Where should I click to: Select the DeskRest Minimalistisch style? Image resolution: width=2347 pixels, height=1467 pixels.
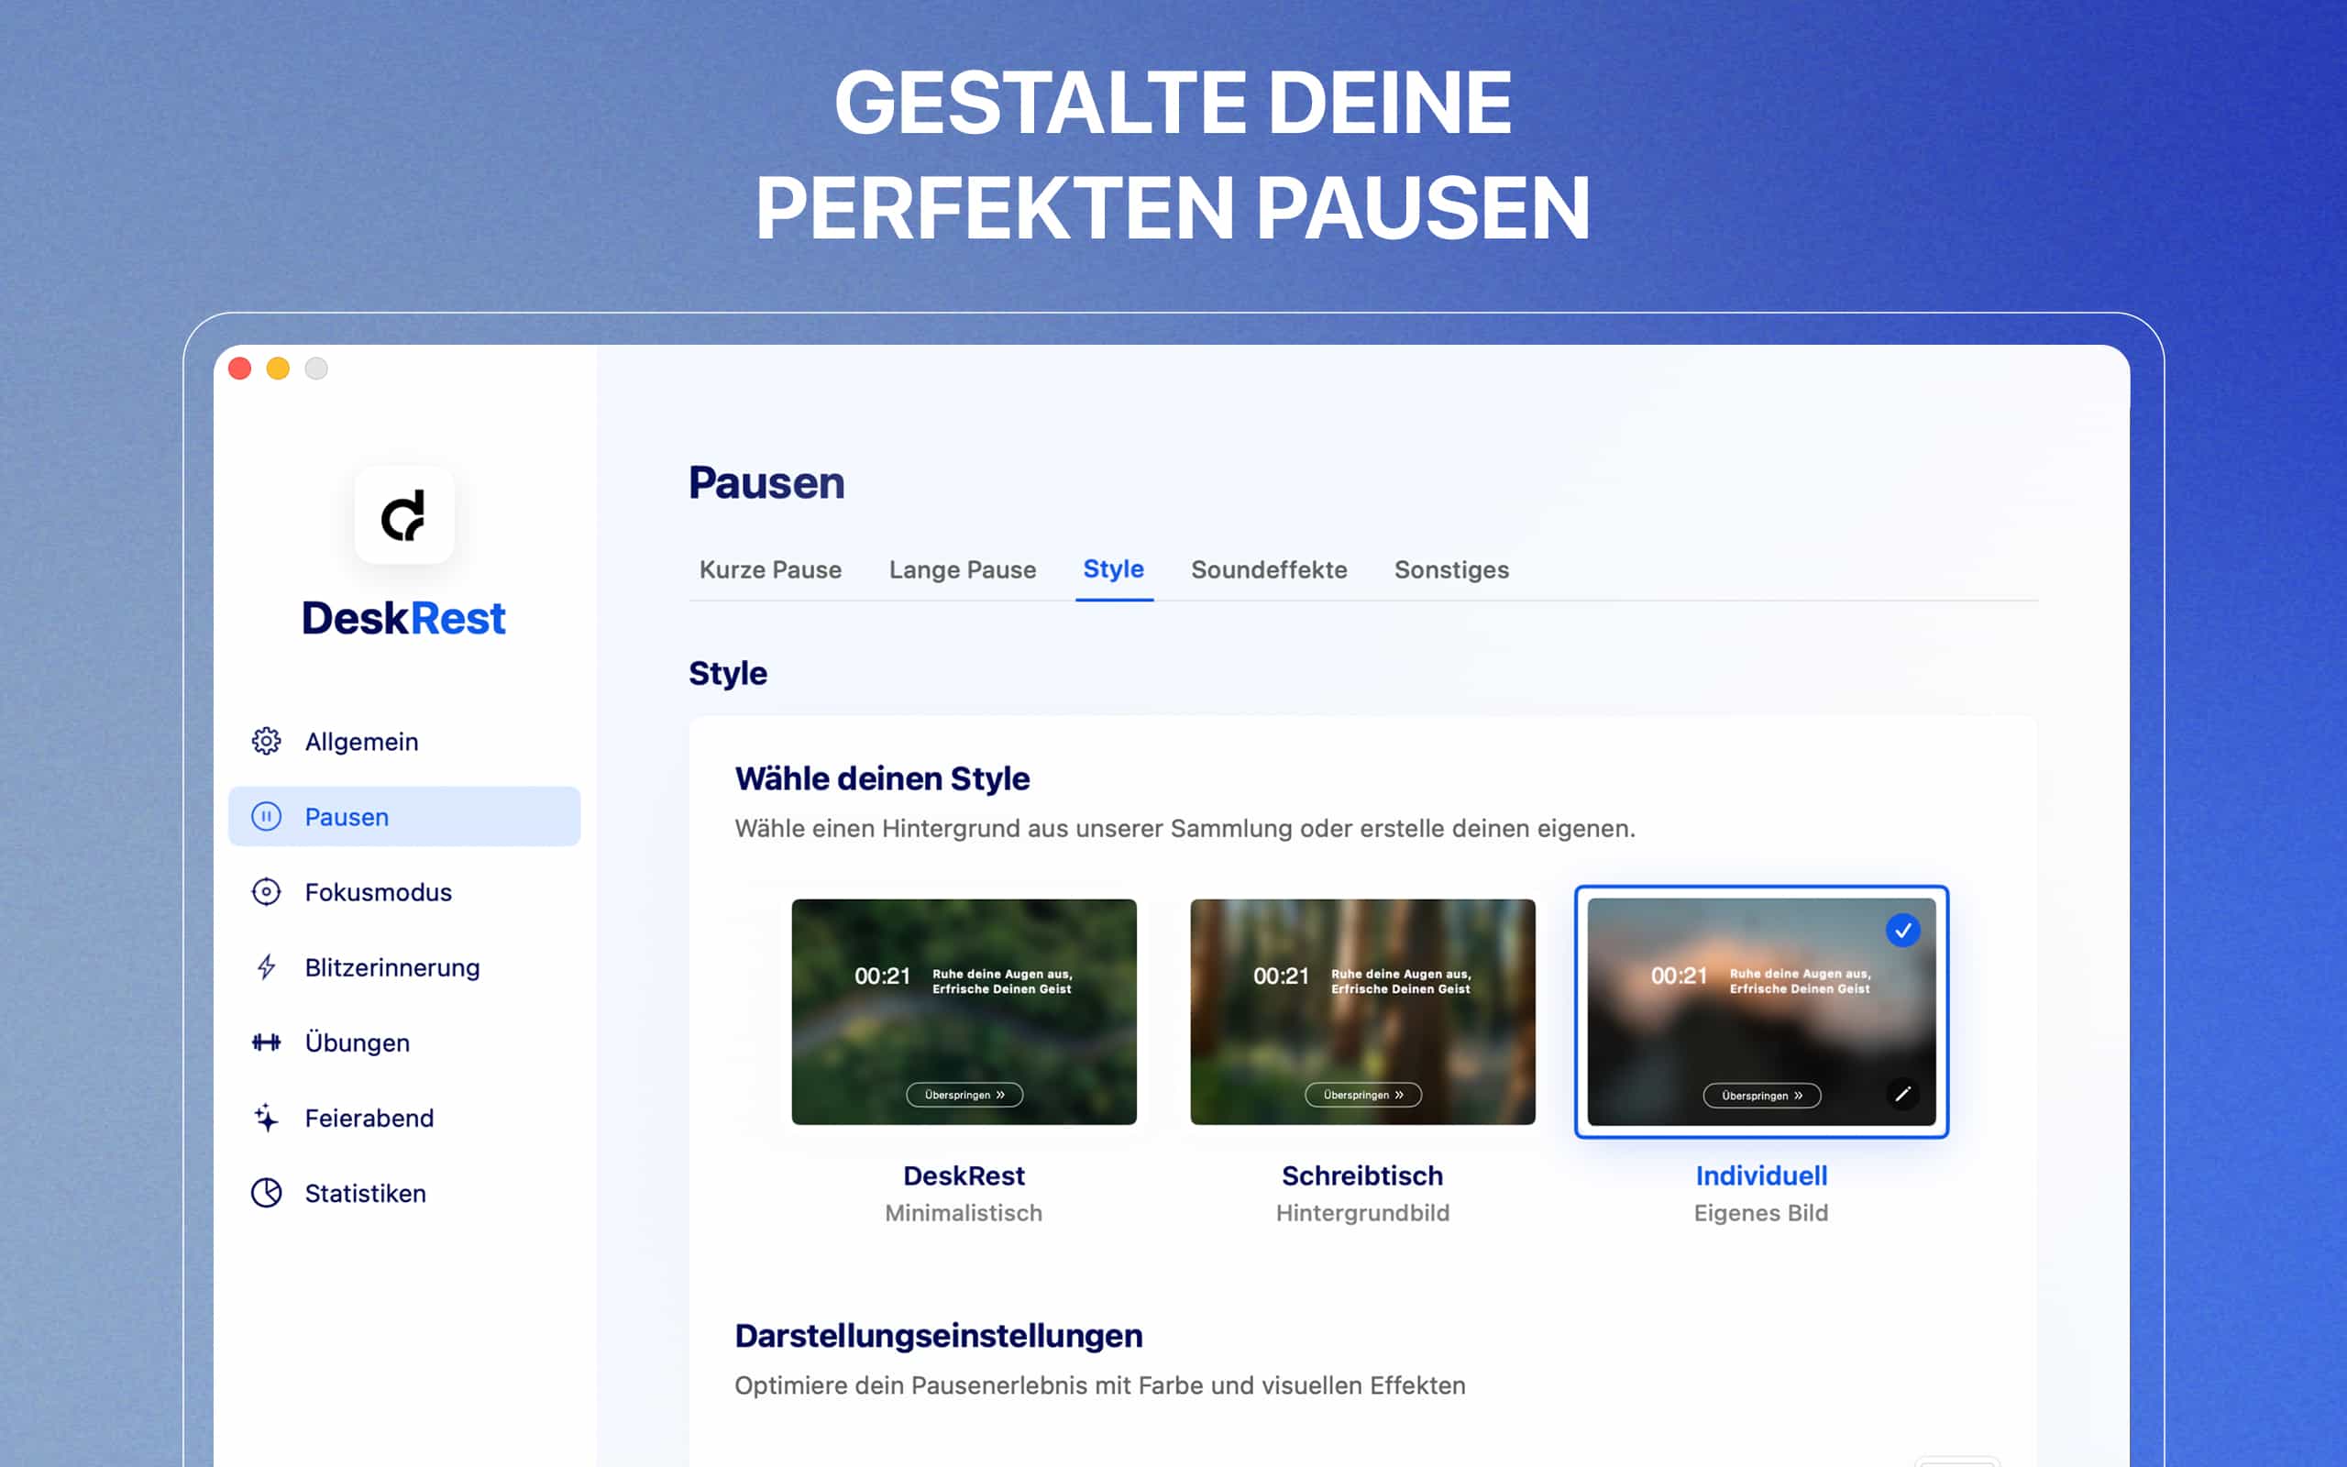pyautogui.click(x=964, y=1013)
